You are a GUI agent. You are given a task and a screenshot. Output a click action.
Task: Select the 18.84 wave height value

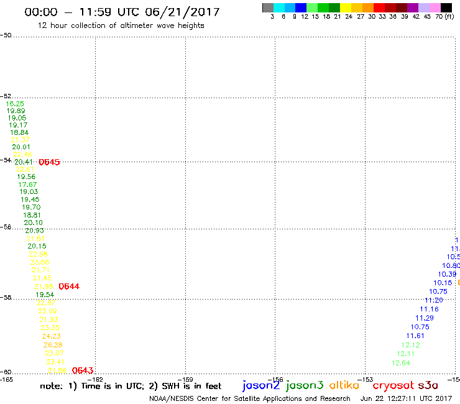19,132
